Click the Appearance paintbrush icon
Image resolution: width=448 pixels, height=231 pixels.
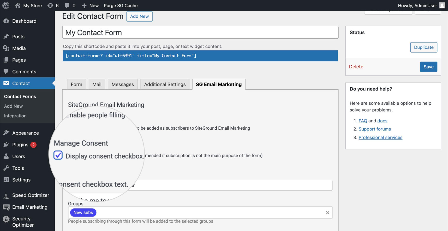(x=6, y=133)
